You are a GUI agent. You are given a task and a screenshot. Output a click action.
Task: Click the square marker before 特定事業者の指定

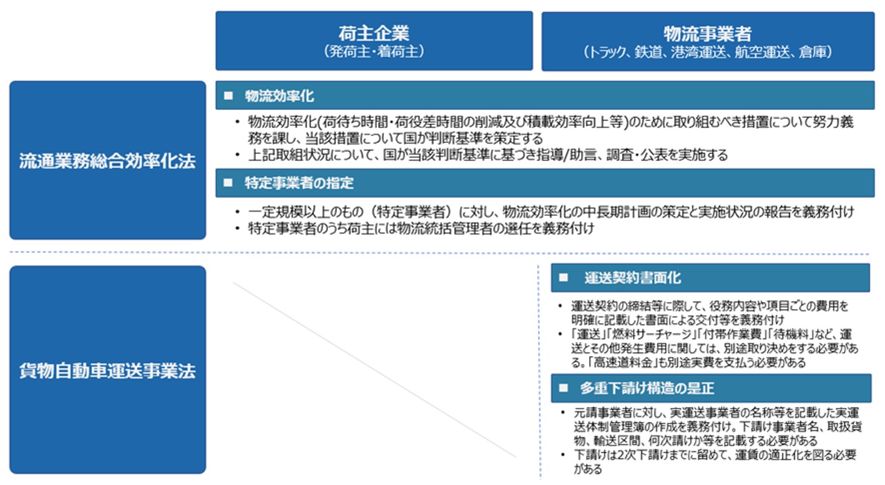click(x=228, y=183)
